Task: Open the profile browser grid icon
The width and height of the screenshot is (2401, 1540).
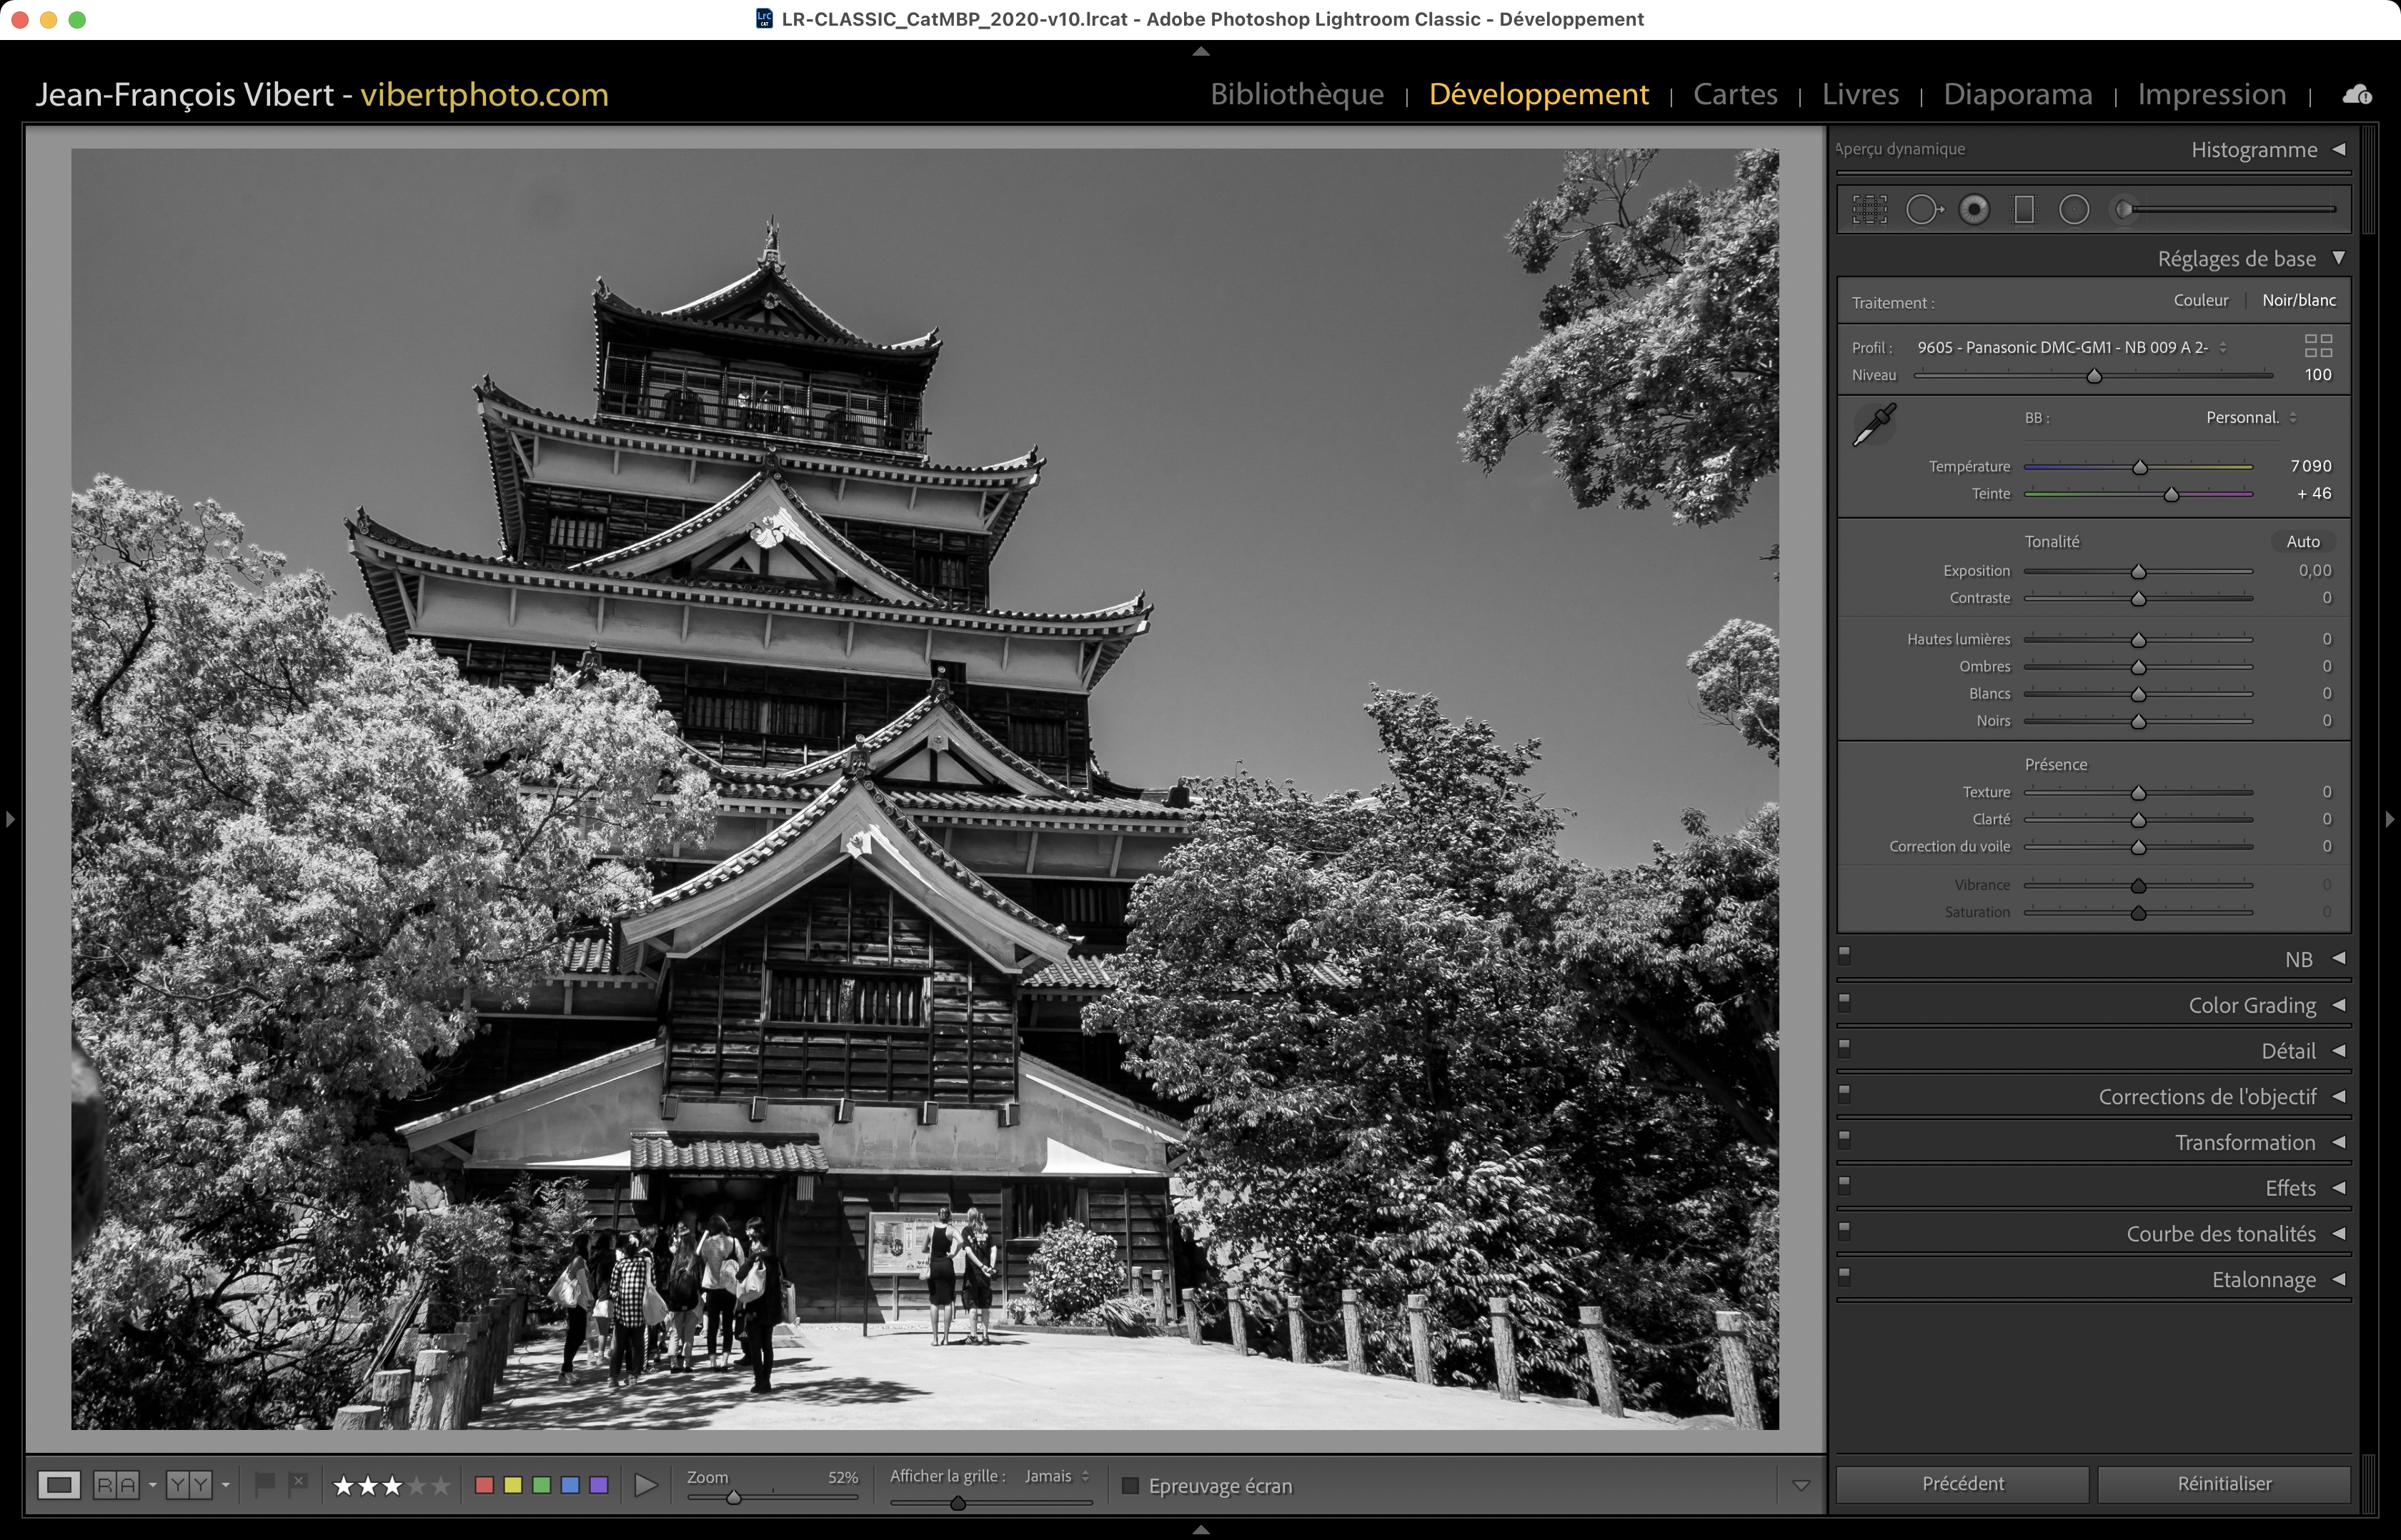Action: coord(2318,346)
